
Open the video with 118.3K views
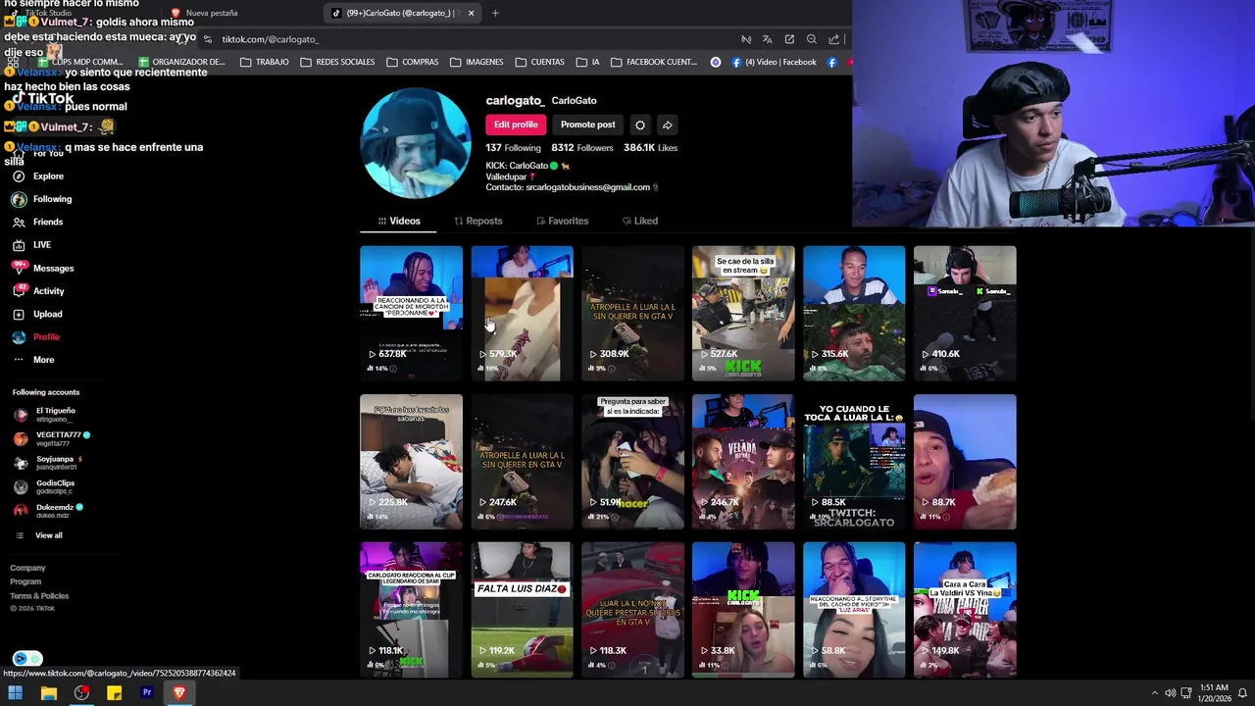tap(632, 610)
